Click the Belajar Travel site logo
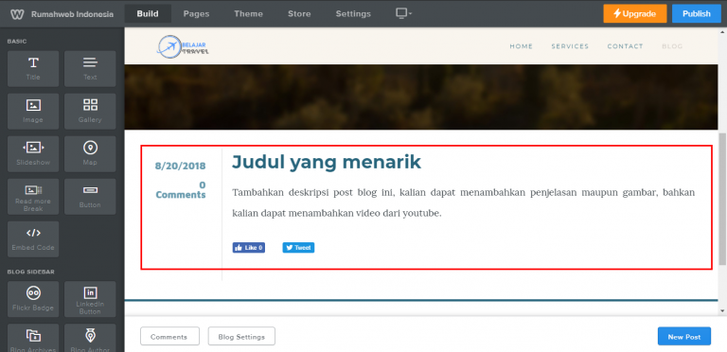727x352 pixels. (x=183, y=46)
